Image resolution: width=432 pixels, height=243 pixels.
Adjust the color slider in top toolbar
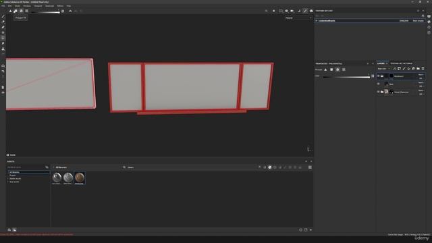click(x=45, y=12)
